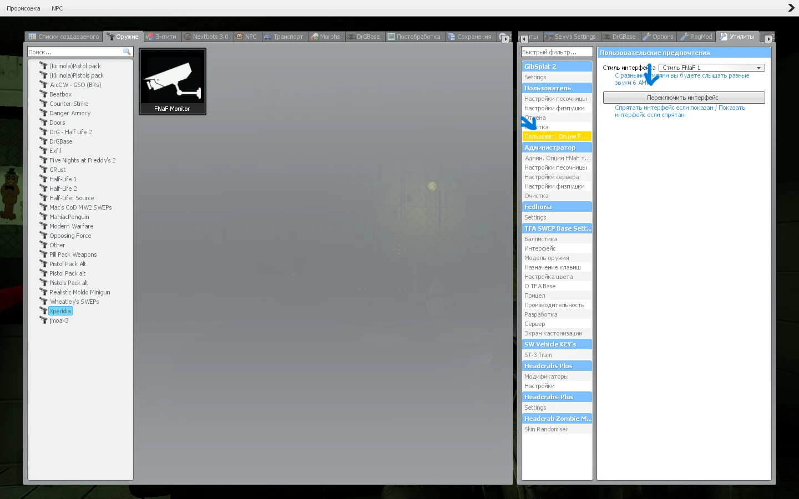799x499 pixels.
Task: Focus the Быстрый фильтр quick filter field
Action: tap(557, 52)
